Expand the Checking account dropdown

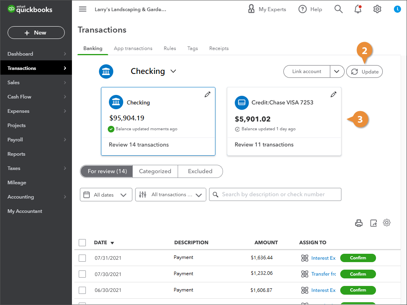pos(173,71)
